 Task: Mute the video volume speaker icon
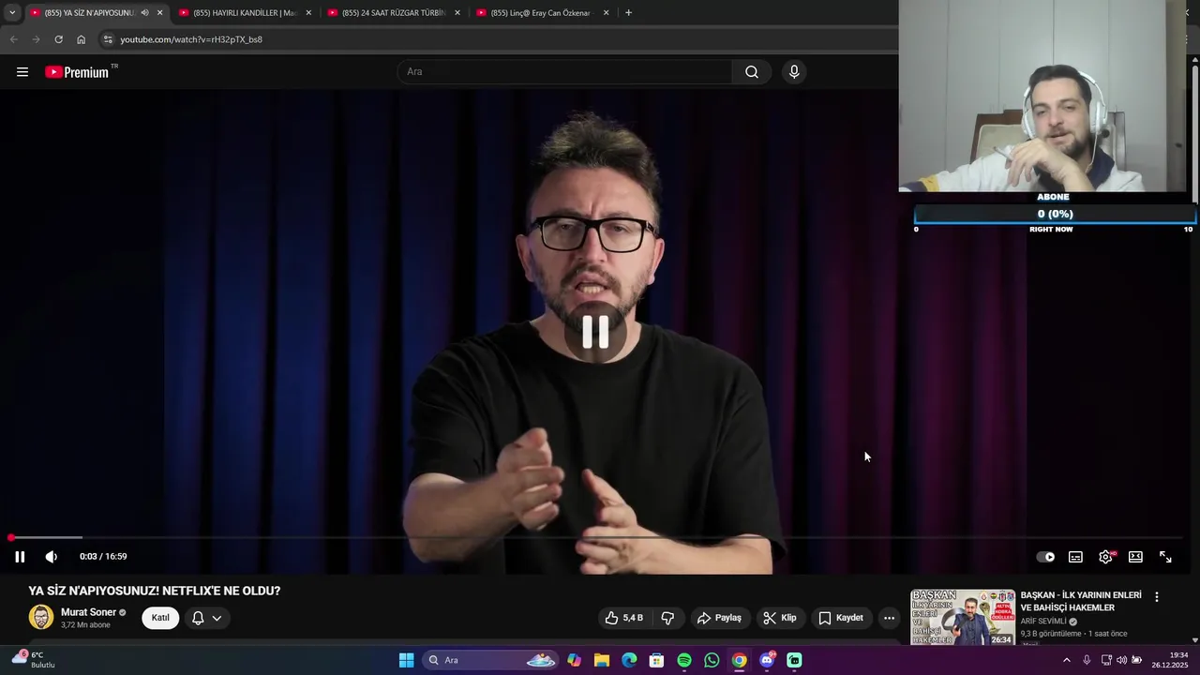pos(52,557)
